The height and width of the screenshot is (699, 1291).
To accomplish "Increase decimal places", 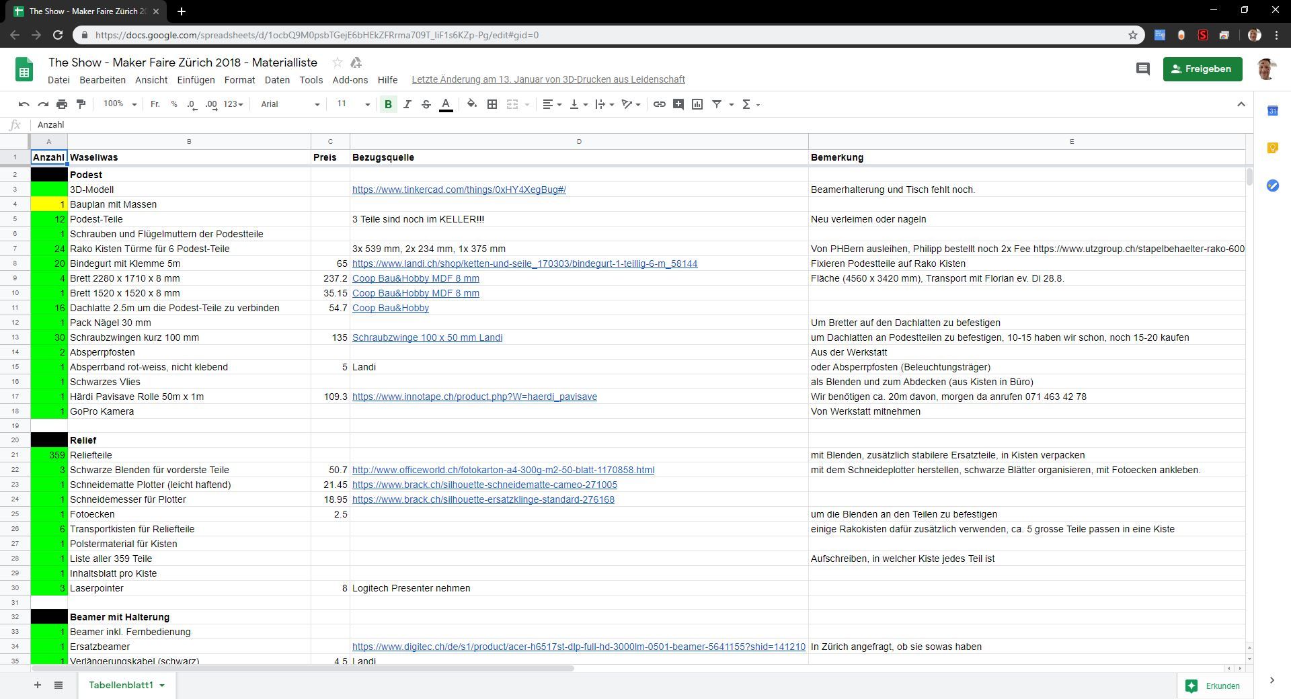I will point(211,104).
